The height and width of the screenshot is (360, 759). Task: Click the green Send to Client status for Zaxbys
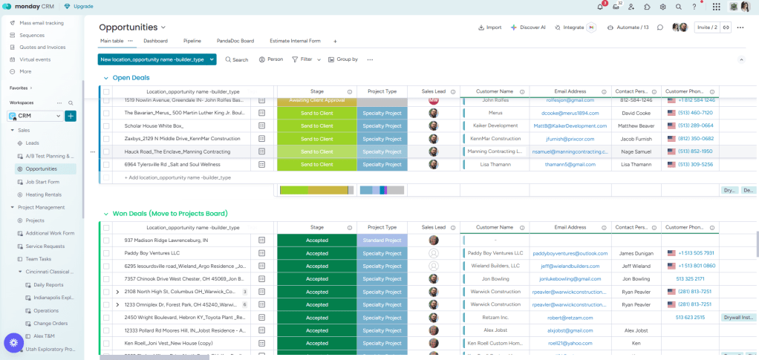pos(316,139)
